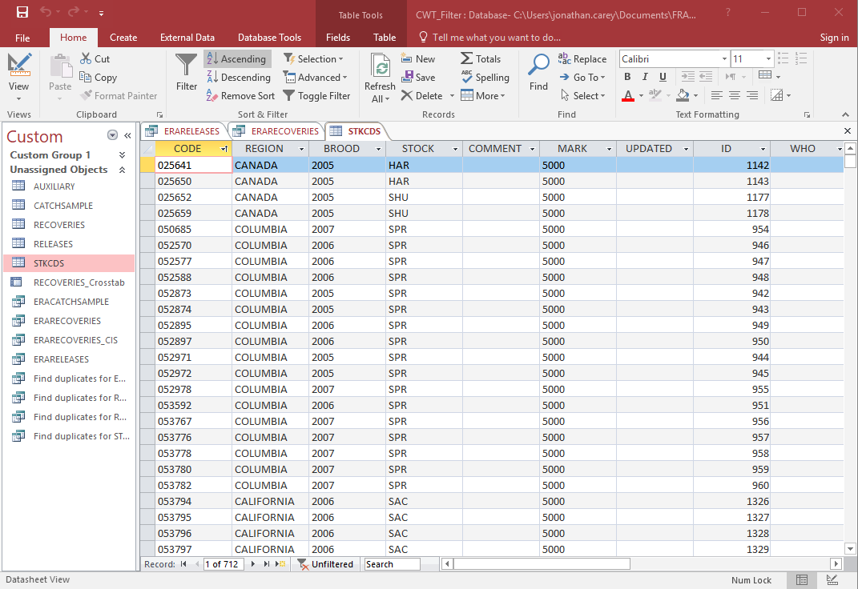Viewport: 858px width, 589px height.
Task: Open the Selection filter dropdown
Action: point(313,58)
